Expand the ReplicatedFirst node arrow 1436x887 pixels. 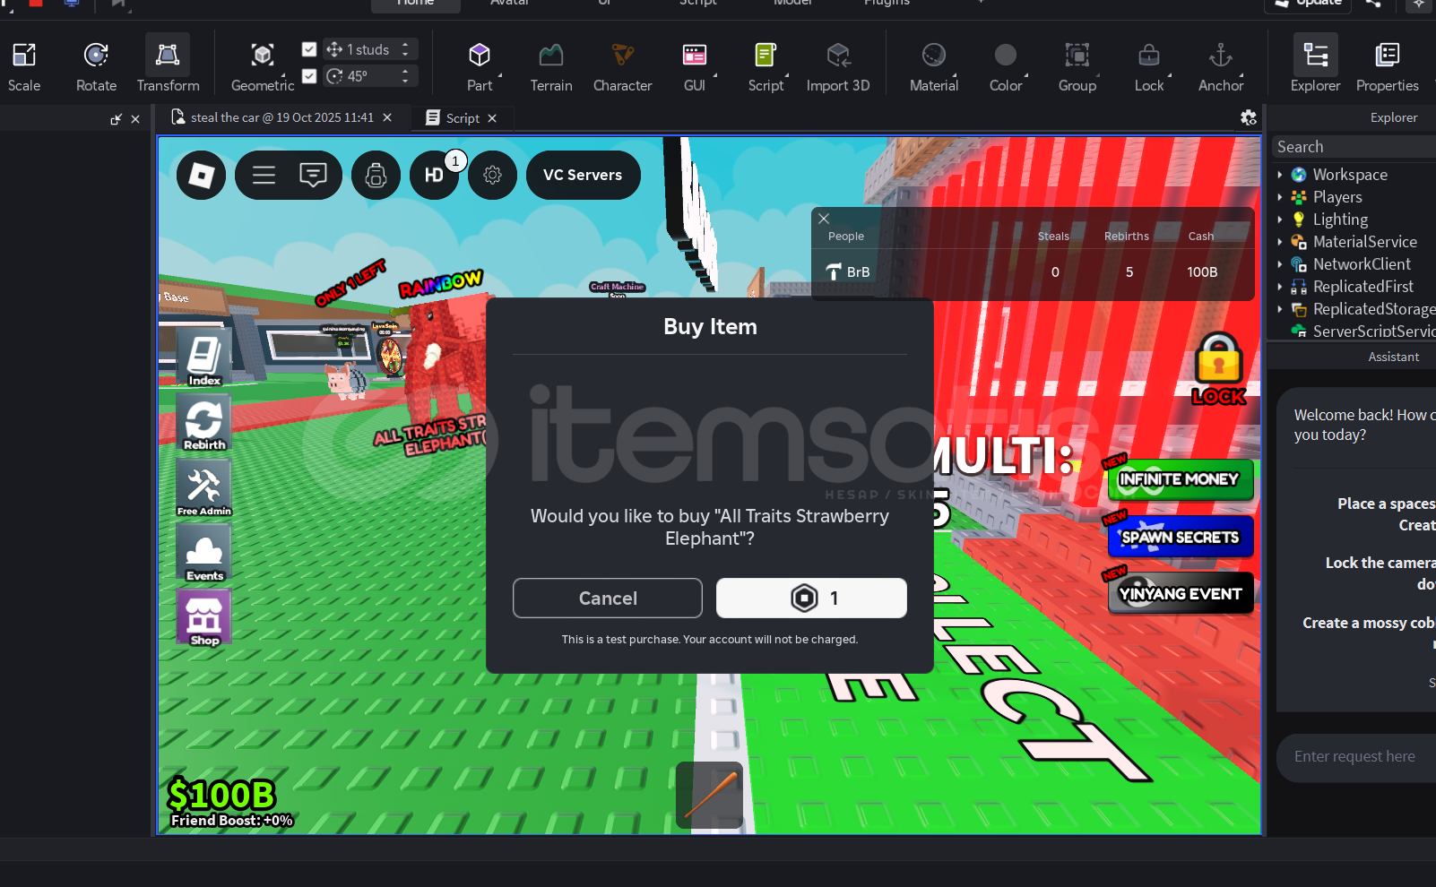[x=1280, y=287]
